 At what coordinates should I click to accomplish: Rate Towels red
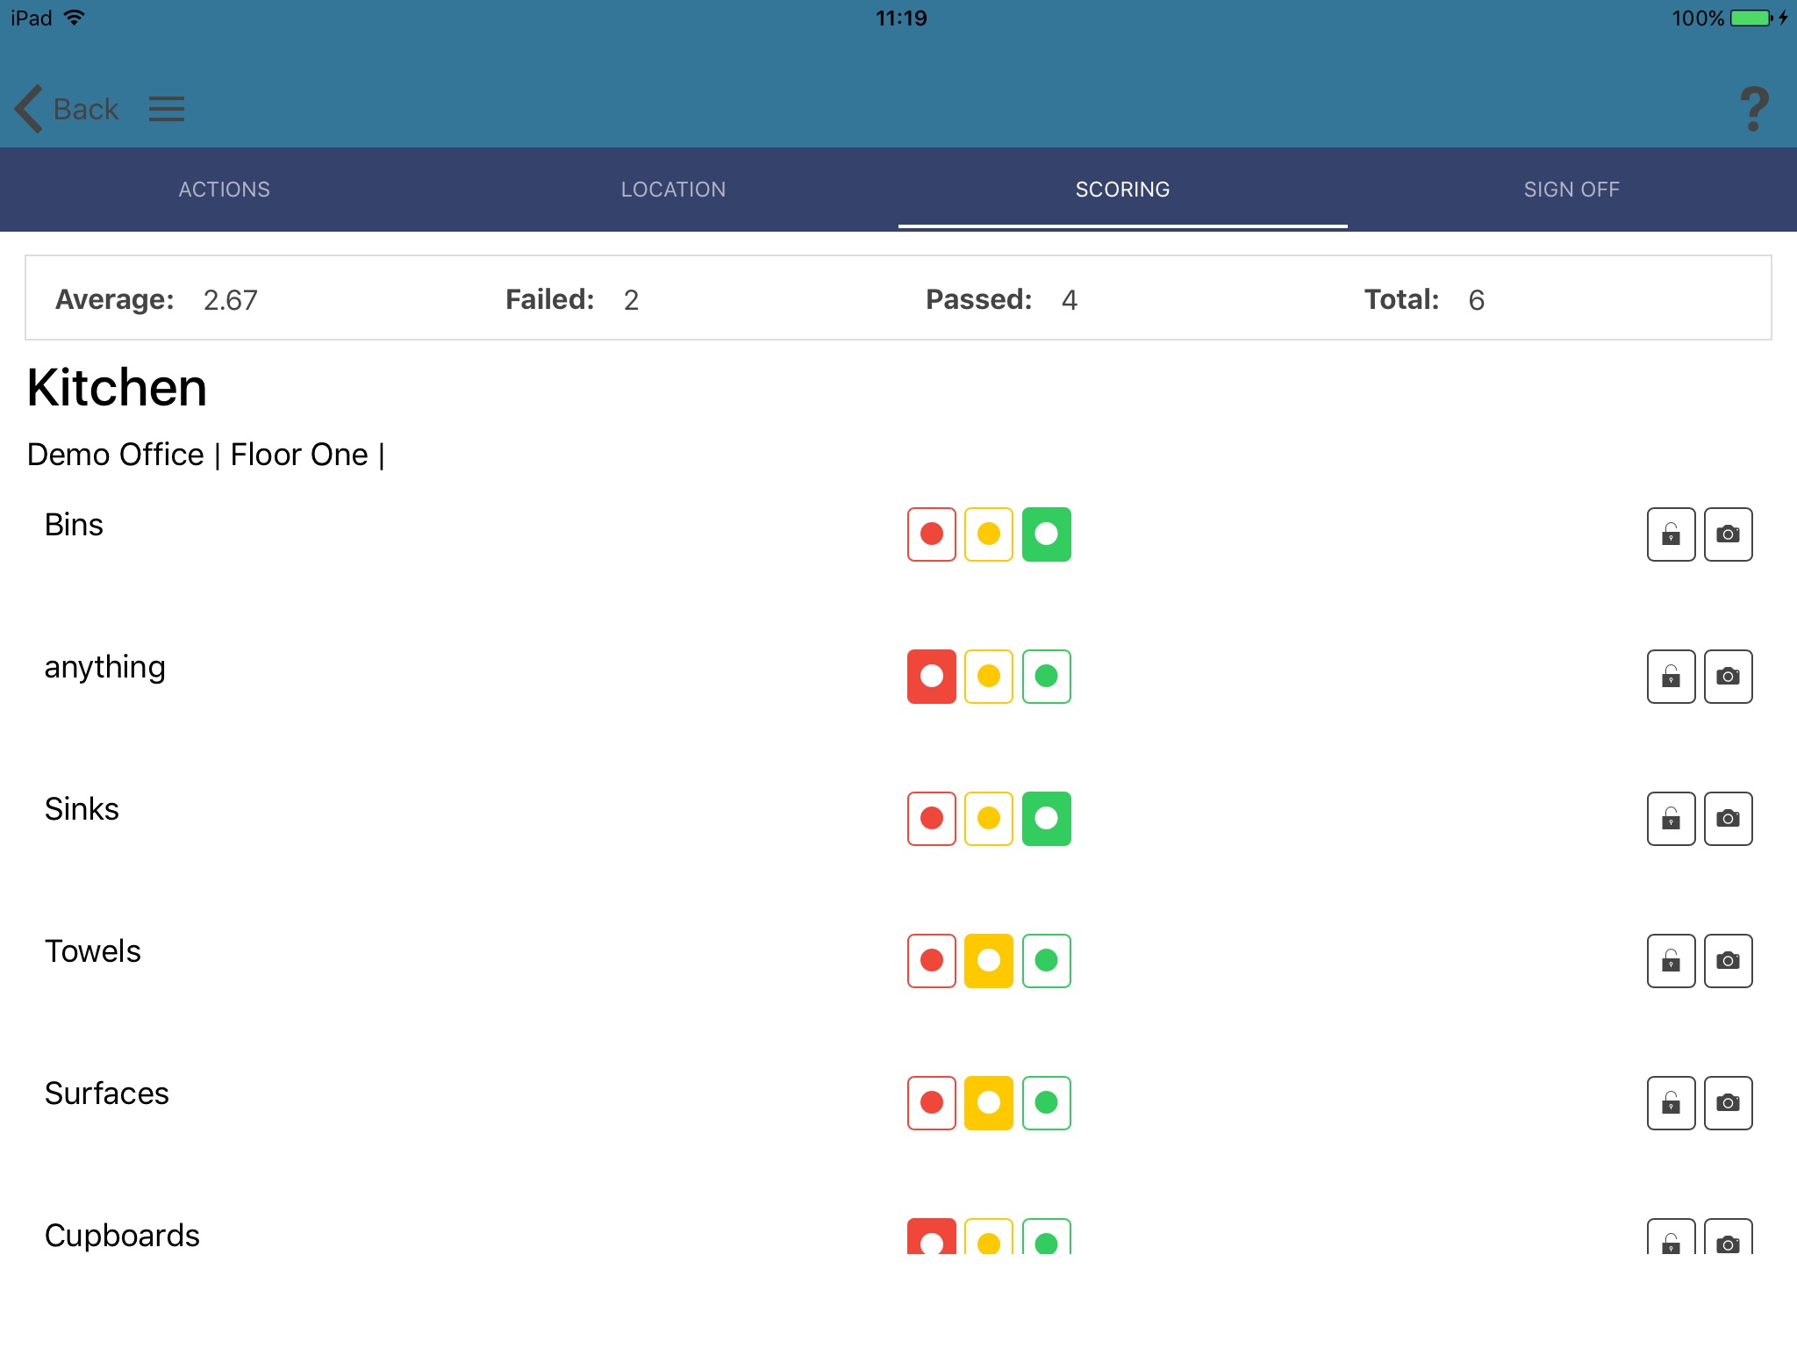[932, 961]
